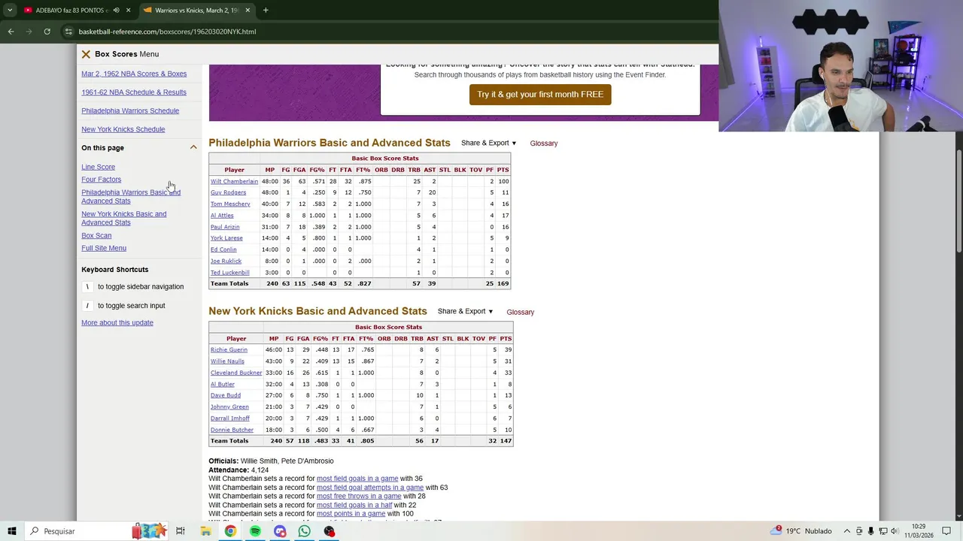Click the Pesquisar taskbar search box
The height and width of the screenshot is (541, 963).
(x=96, y=531)
